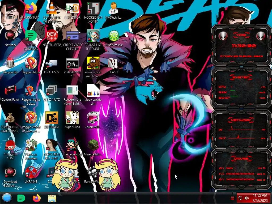Click the left alien head on TIME widget
The image size is (272, 204).
tap(223, 36)
